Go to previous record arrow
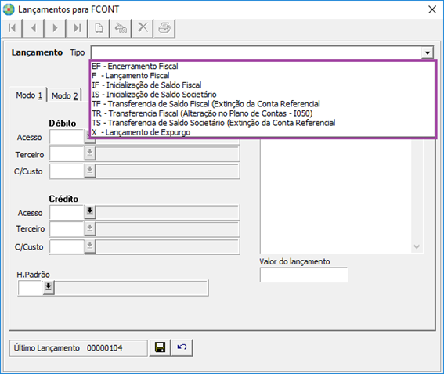This screenshot has width=444, height=374. tap(34, 28)
